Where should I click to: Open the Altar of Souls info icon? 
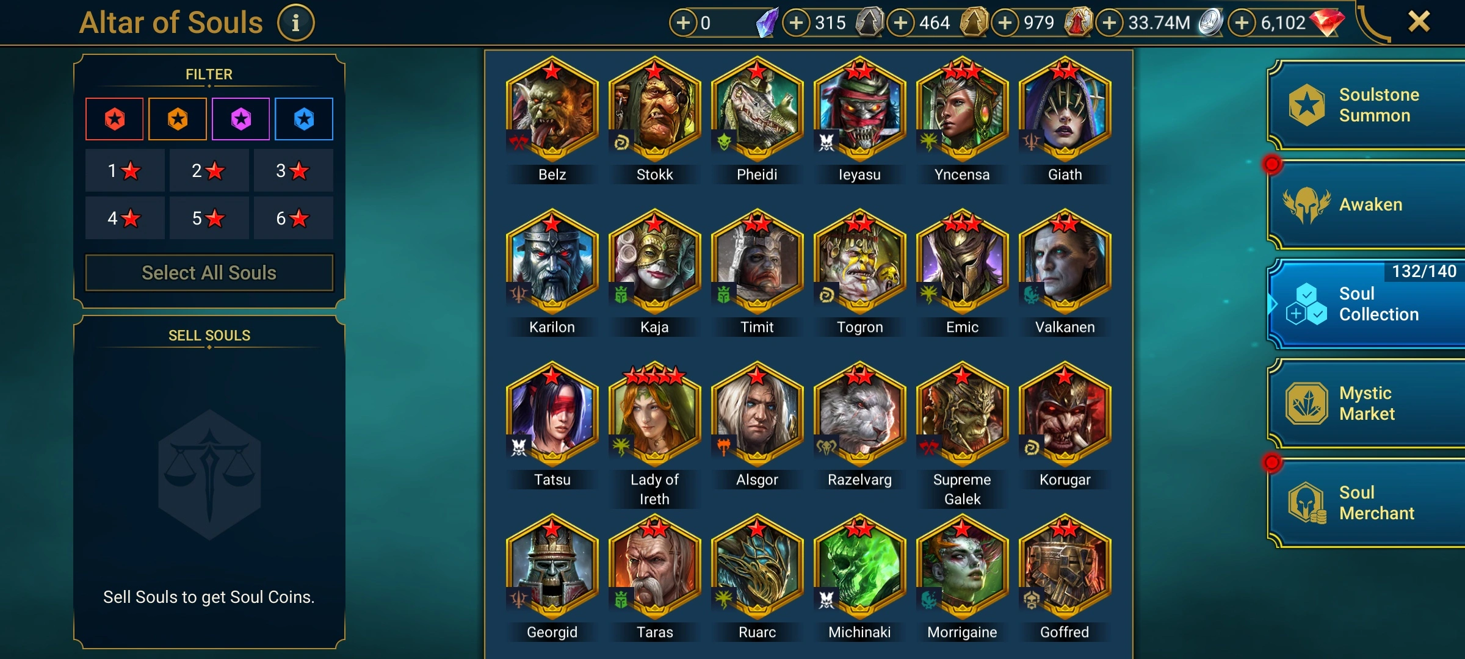click(x=296, y=23)
